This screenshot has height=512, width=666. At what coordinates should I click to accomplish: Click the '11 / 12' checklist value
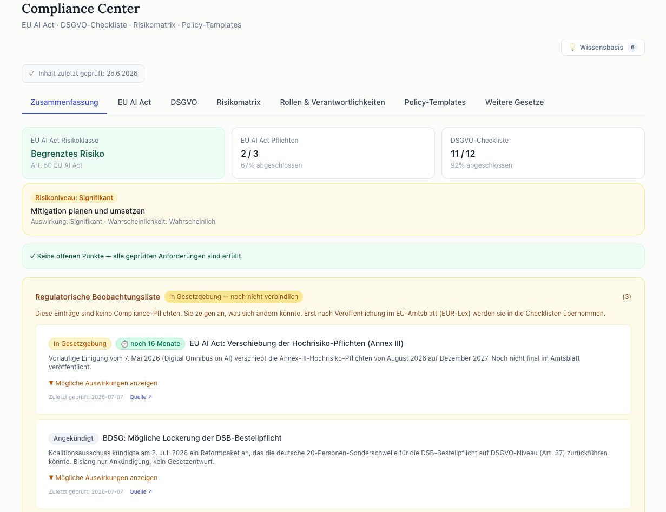(x=463, y=154)
